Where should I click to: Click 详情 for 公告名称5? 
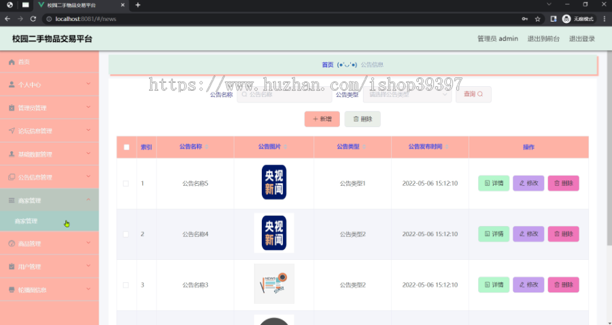coord(494,183)
